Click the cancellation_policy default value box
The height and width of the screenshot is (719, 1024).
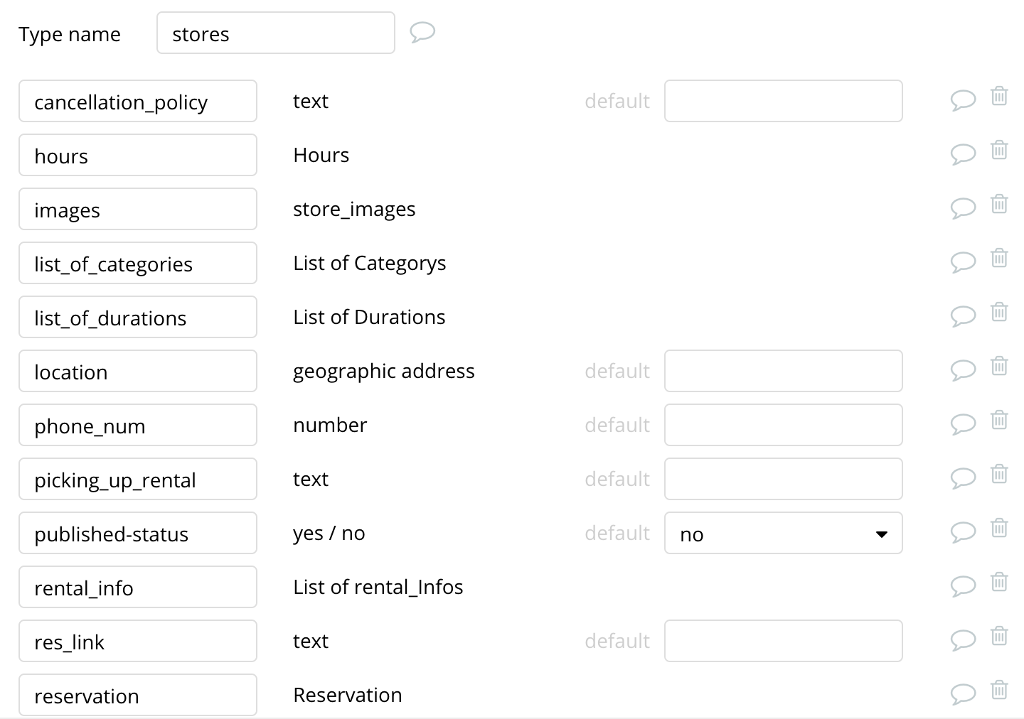coord(783,101)
